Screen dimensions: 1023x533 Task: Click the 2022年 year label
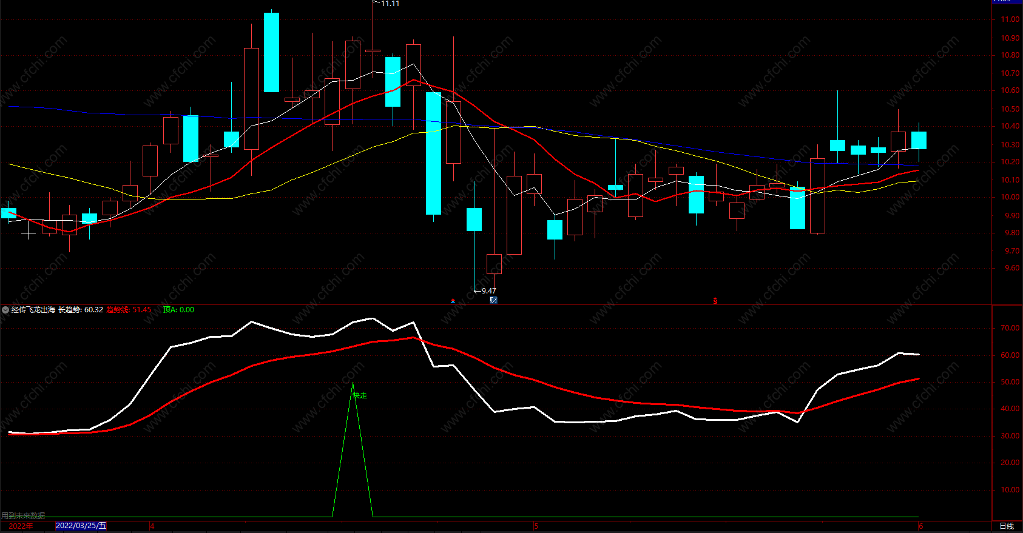pyautogui.click(x=21, y=526)
